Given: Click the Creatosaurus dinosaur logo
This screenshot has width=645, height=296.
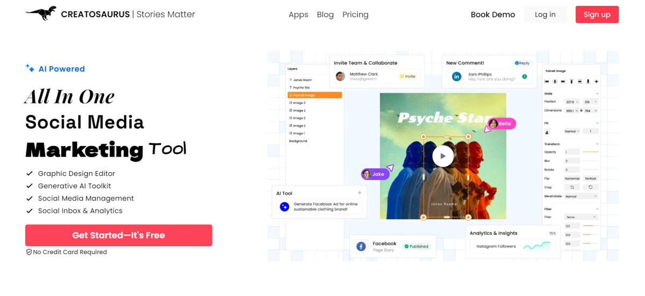Looking at the screenshot, I should [x=41, y=13].
